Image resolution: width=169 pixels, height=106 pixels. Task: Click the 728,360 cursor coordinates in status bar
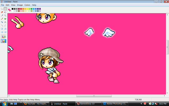(x=138, y=100)
